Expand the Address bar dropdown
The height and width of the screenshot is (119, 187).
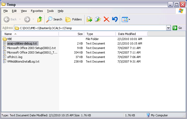tap(168, 28)
